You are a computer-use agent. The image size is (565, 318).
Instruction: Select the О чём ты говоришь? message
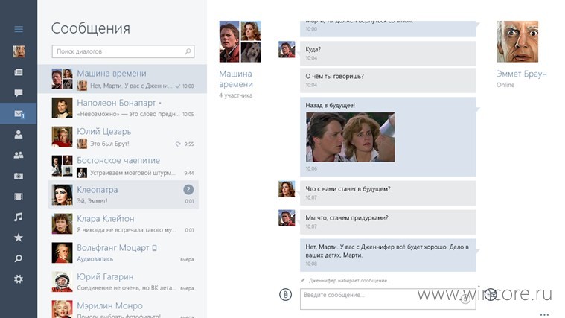(x=388, y=80)
